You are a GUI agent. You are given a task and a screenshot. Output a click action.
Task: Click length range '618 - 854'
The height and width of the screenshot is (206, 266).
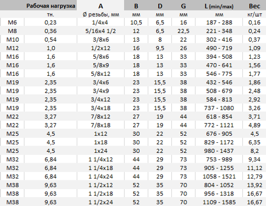pos(219,117)
